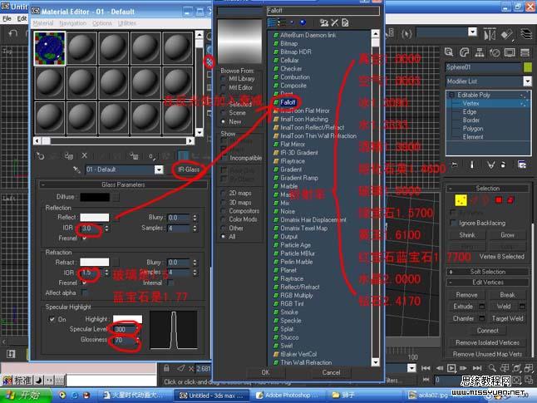Open the Material menu in Material Editor
Image resolution: width=537 pixels, height=403 pixels.
pyautogui.click(x=43, y=23)
